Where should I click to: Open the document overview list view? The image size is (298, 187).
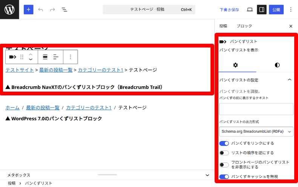[64, 9]
